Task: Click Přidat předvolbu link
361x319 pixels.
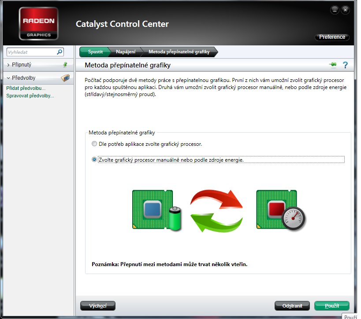Action: [26, 88]
